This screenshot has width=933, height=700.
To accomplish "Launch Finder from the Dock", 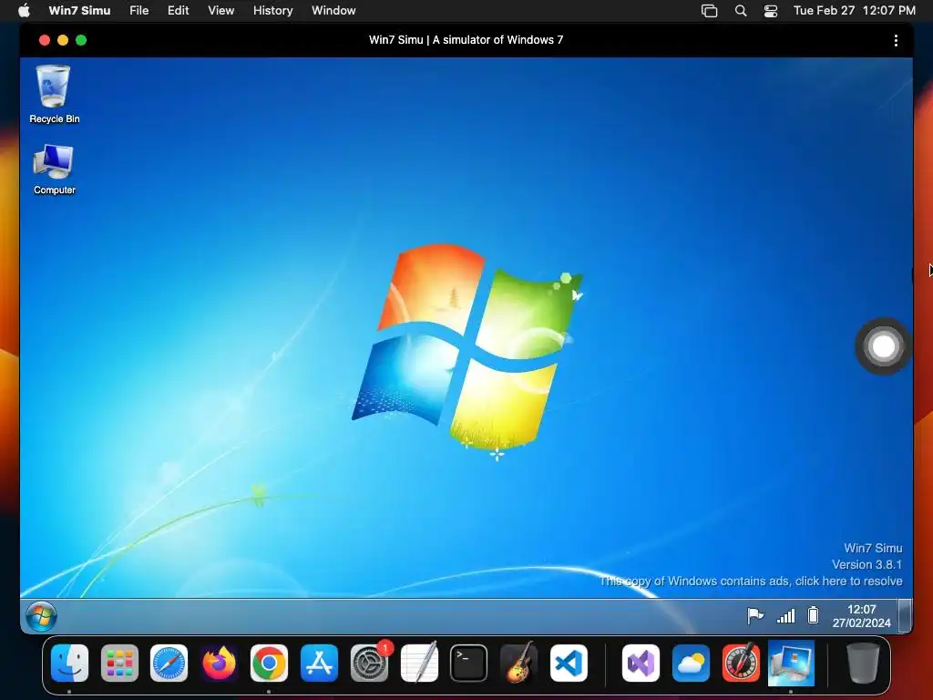I will tap(69, 663).
